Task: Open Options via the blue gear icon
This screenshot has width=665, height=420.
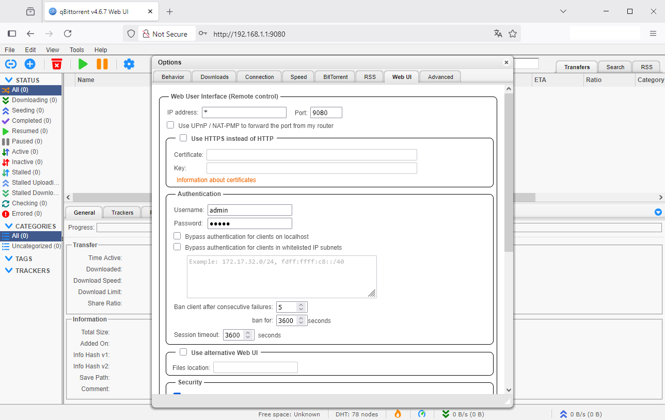Action: coord(129,64)
